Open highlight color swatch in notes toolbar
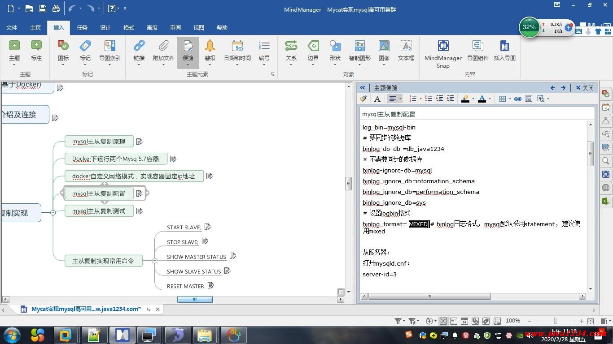Image resolution: width=613 pixels, height=344 pixels. pyautogui.click(x=465, y=99)
